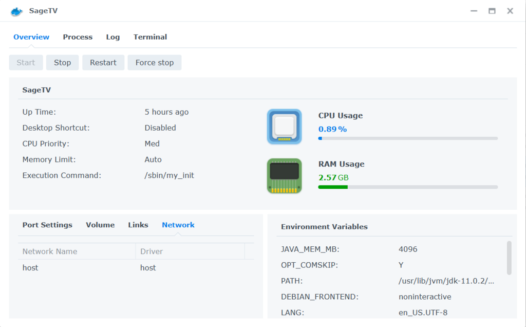Show the Volume tab
This screenshot has width=526, height=327.
tap(100, 225)
